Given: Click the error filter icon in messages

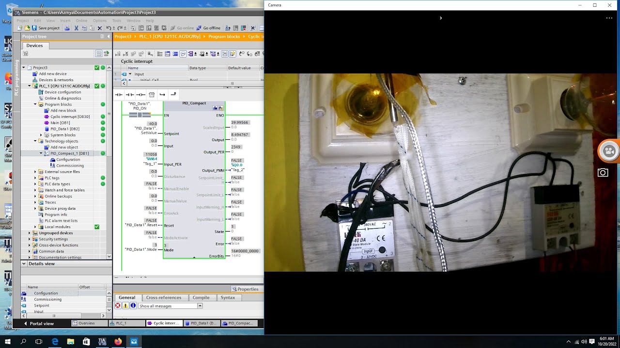Looking at the screenshot, I should [x=118, y=306].
